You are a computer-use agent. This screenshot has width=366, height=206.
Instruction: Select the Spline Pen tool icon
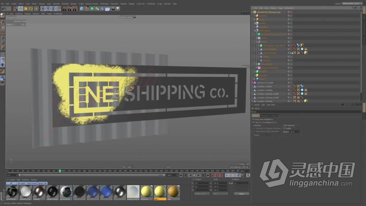(x=87, y=9)
